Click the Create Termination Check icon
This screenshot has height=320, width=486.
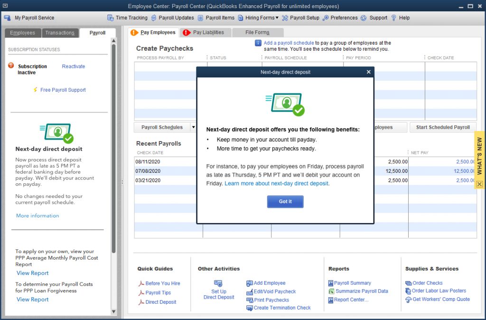click(250, 308)
